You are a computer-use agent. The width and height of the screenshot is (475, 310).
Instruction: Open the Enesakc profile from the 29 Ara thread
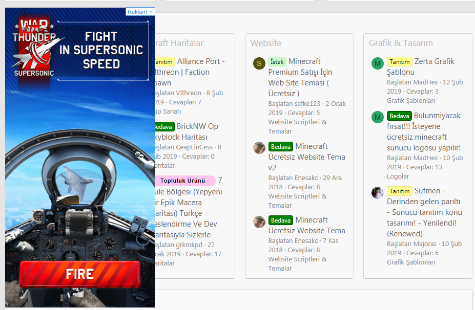(x=306, y=178)
